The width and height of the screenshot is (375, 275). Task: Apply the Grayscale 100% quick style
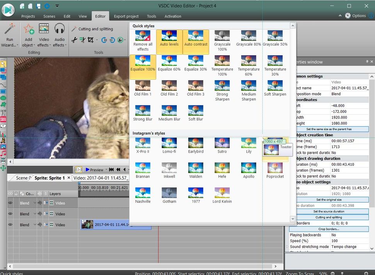[222, 37]
